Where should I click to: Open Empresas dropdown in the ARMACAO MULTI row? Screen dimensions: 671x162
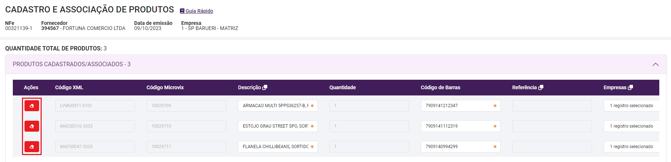pos(632,106)
